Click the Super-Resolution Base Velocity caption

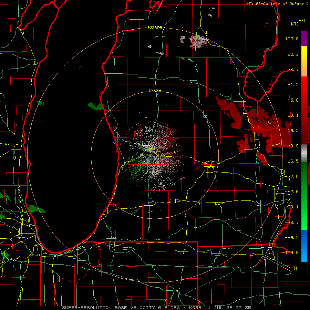click(157, 308)
